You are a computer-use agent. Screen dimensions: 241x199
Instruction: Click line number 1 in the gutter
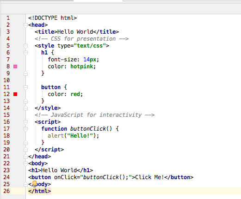tap(8, 18)
